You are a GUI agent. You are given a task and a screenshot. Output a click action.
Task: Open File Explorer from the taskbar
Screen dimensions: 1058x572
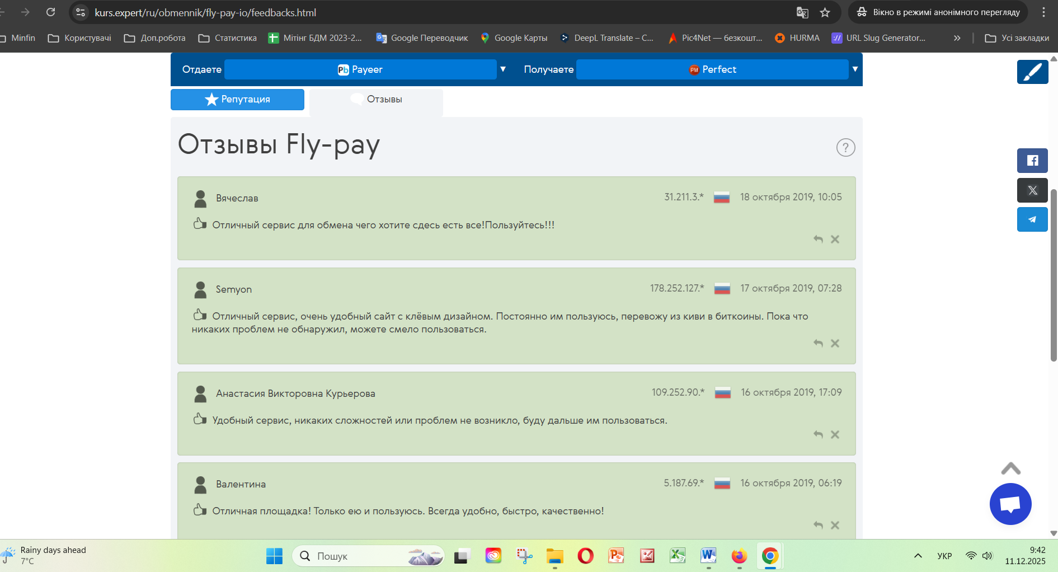click(554, 556)
